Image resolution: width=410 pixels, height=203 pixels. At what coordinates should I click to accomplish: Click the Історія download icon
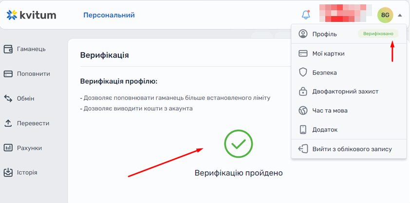pos(8,172)
